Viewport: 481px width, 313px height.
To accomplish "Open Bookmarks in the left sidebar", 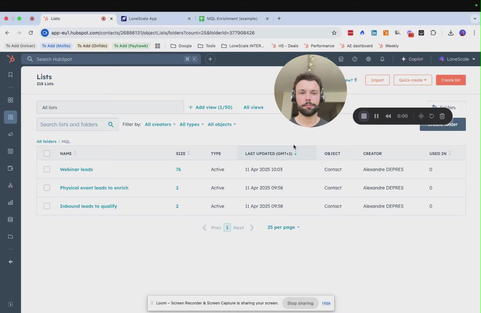I will point(10,75).
